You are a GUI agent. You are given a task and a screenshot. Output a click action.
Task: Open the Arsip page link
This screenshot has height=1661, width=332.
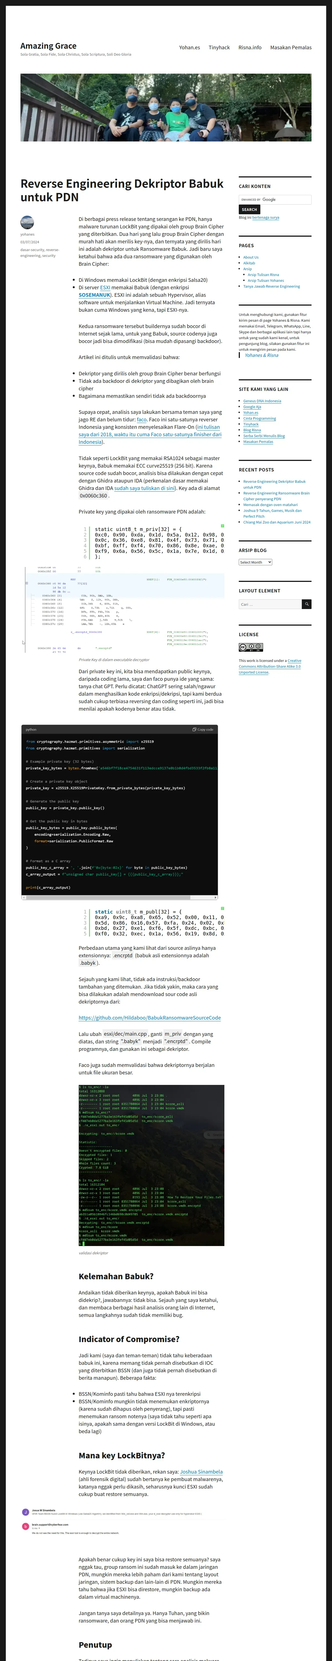(x=248, y=269)
